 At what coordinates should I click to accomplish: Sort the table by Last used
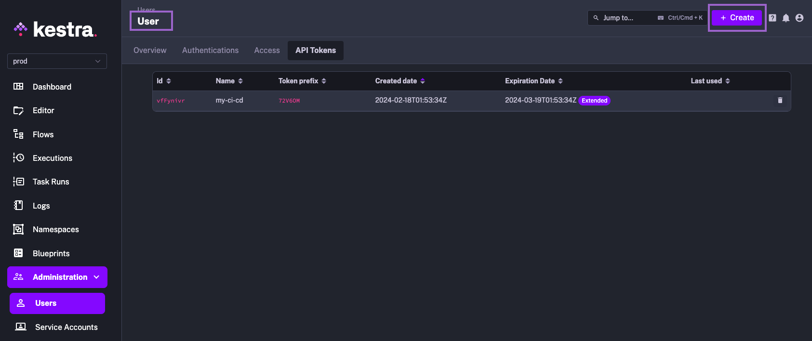coord(710,81)
